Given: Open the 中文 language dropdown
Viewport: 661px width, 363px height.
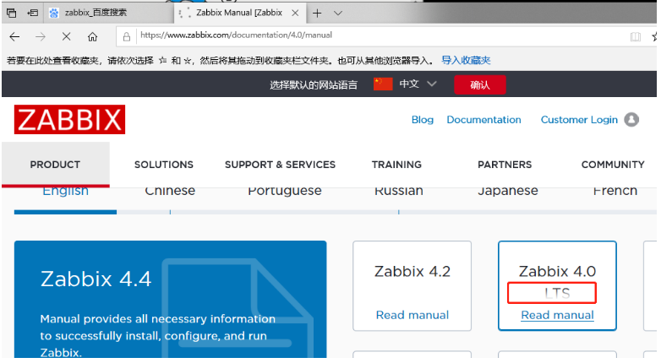Looking at the screenshot, I should click(x=418, y=84).
